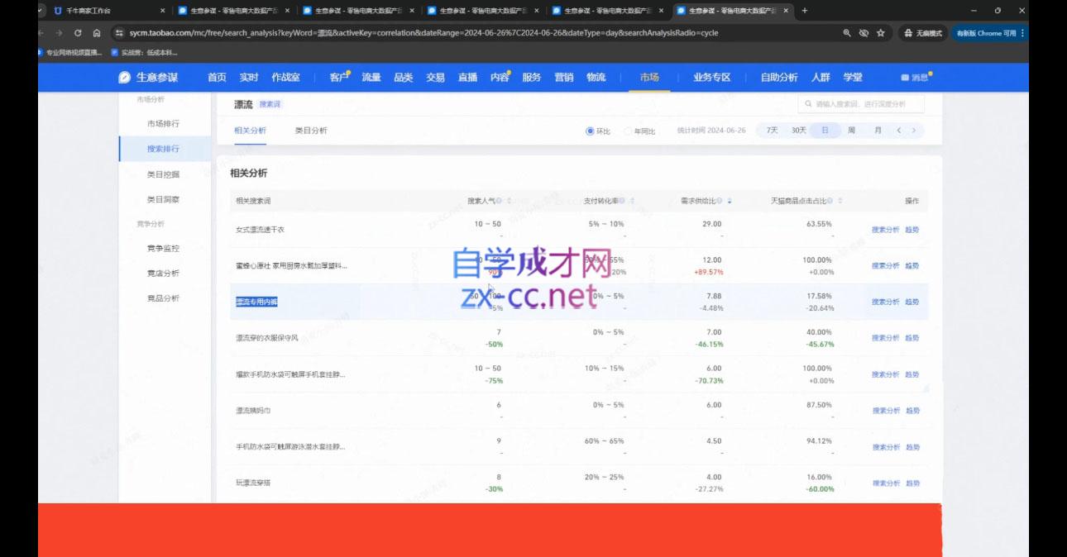This screenshot has height=557, width=1067.
Task: Open the site info icon beside the URL
Action: pyautogui.click(x=120, y=33)
